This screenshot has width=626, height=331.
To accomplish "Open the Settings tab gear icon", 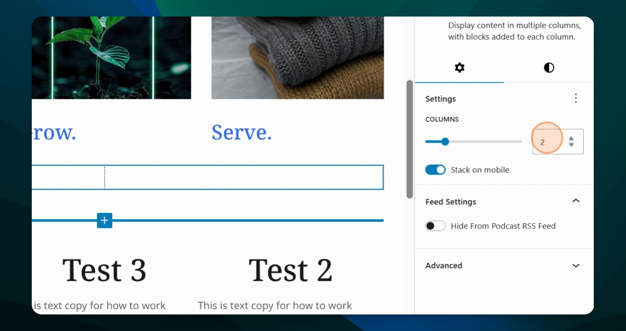I will pos(459,68).
